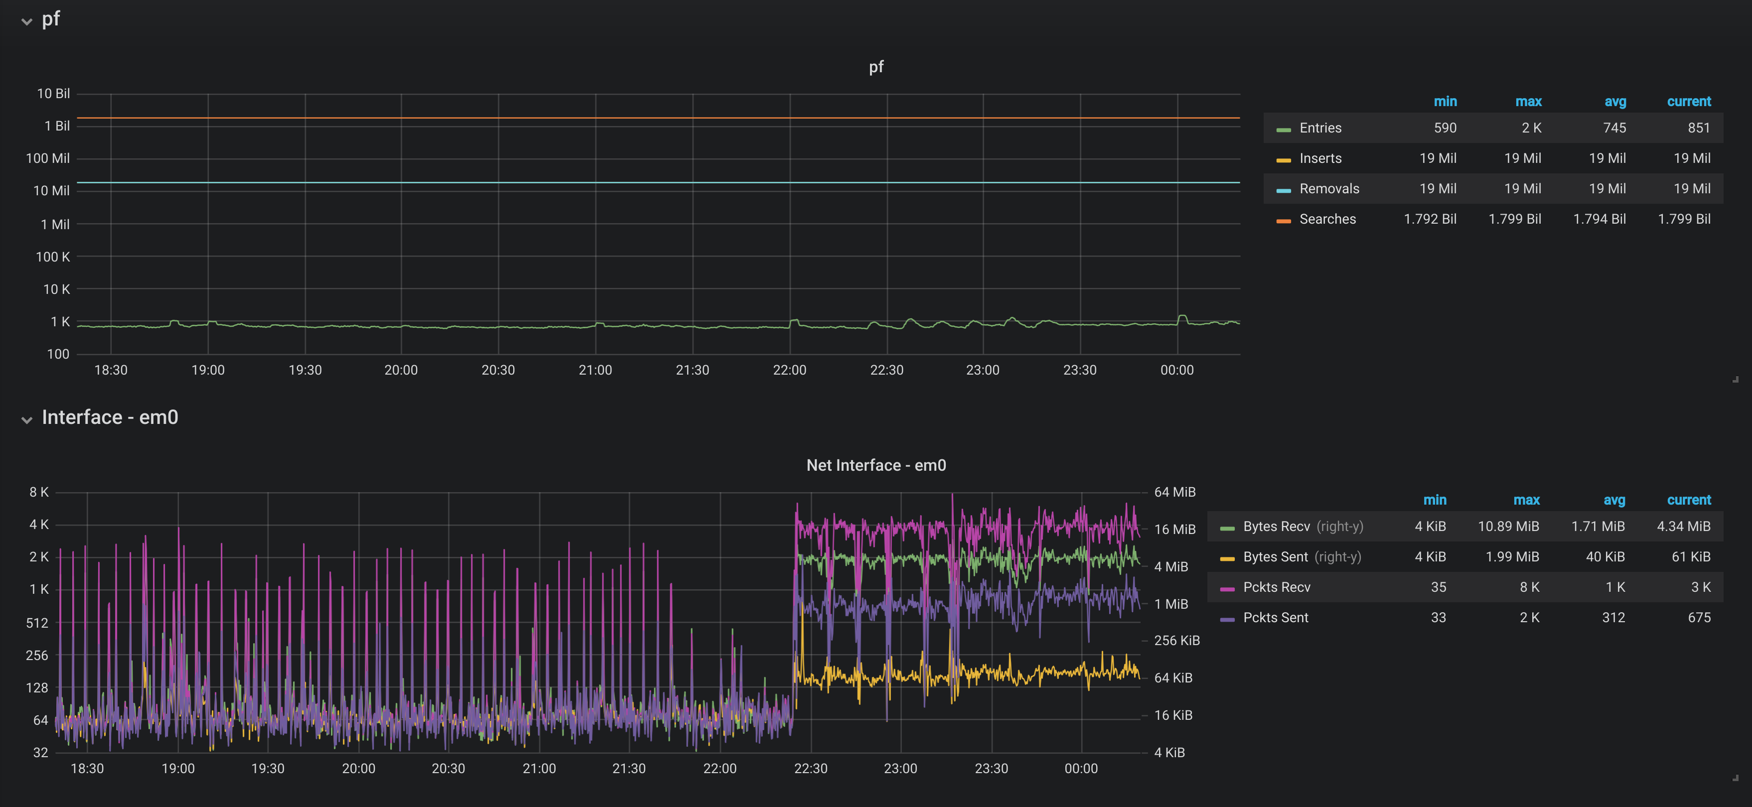Collapse the pf dashboard row chevron

pos(26,21)
